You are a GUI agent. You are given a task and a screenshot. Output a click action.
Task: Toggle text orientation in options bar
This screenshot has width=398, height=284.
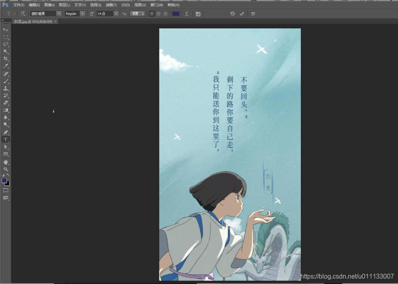click(x=23, y=14)
